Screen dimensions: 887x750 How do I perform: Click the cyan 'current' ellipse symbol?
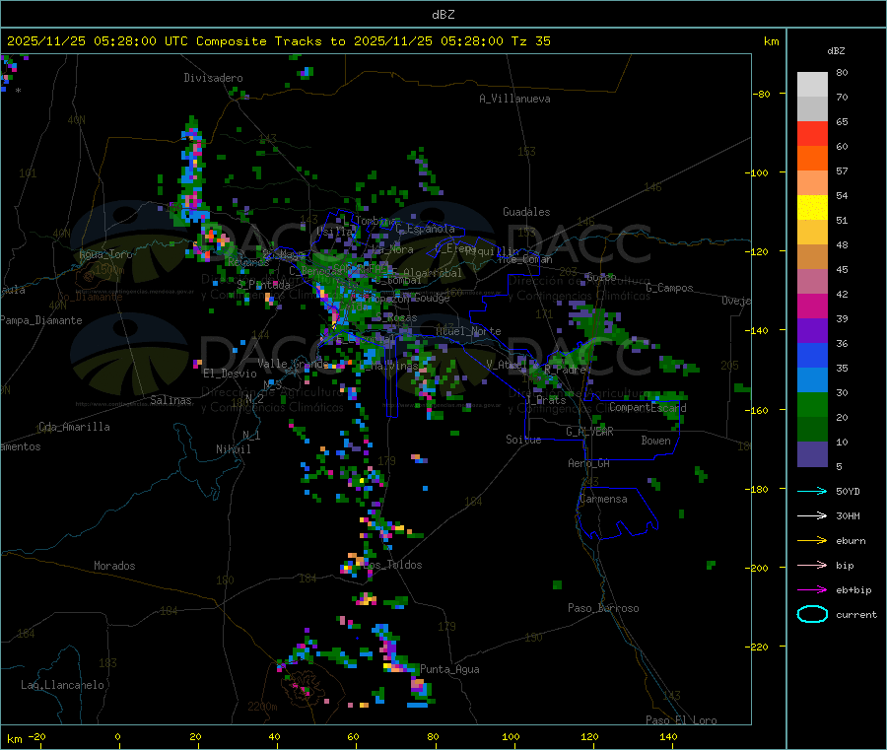click(812, 614)
